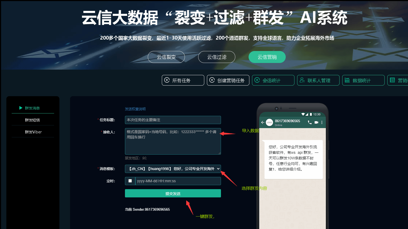Enable the 定时 schedule checkbox
This screenshot has width=408, height=229.
point(130,181)
